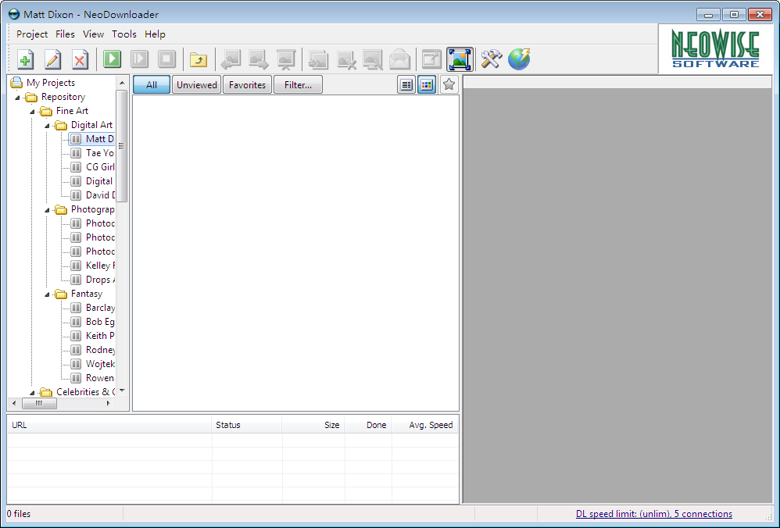Select the Bob Eg project
The image size is (780, 528).
(x=100, y=322)
